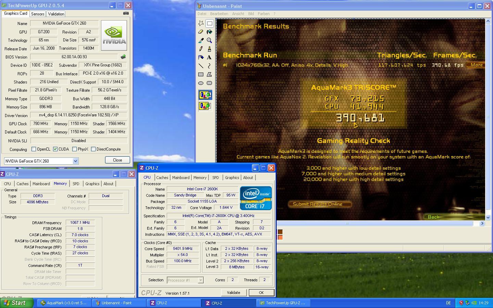The height and width of the screenshot is (308, 493).
Task: Choose the Rounded Rectangle tool in Paint
Action: coord(210,83)
